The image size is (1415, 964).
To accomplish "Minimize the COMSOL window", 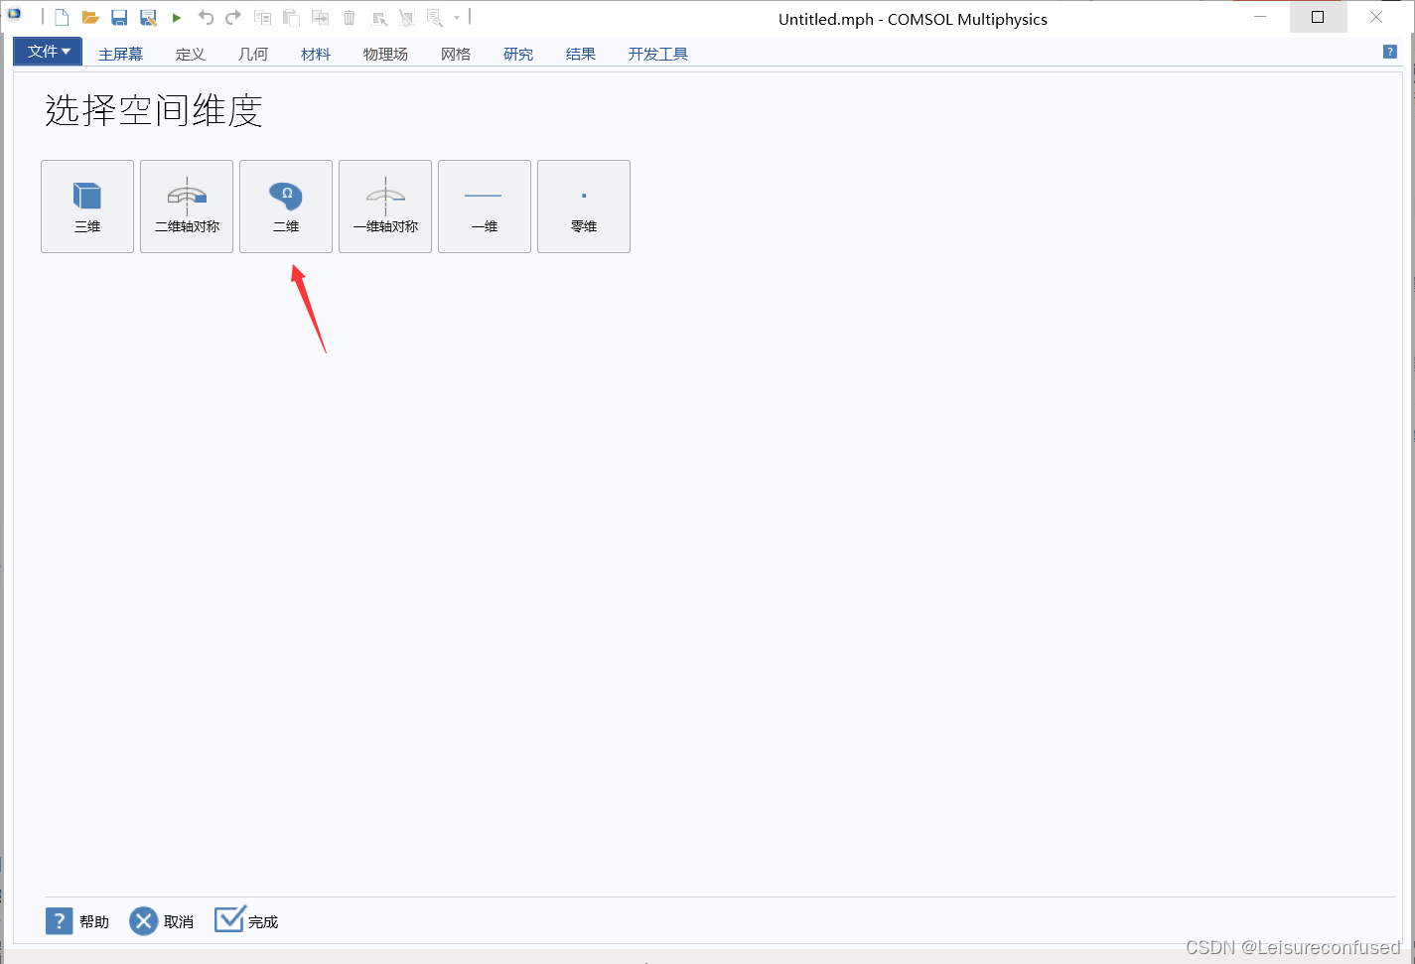I will tap(1260, 17).
